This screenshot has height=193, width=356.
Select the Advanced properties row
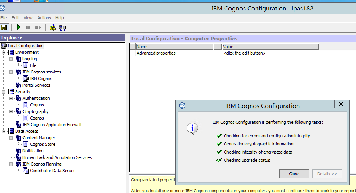pos(224,53)
